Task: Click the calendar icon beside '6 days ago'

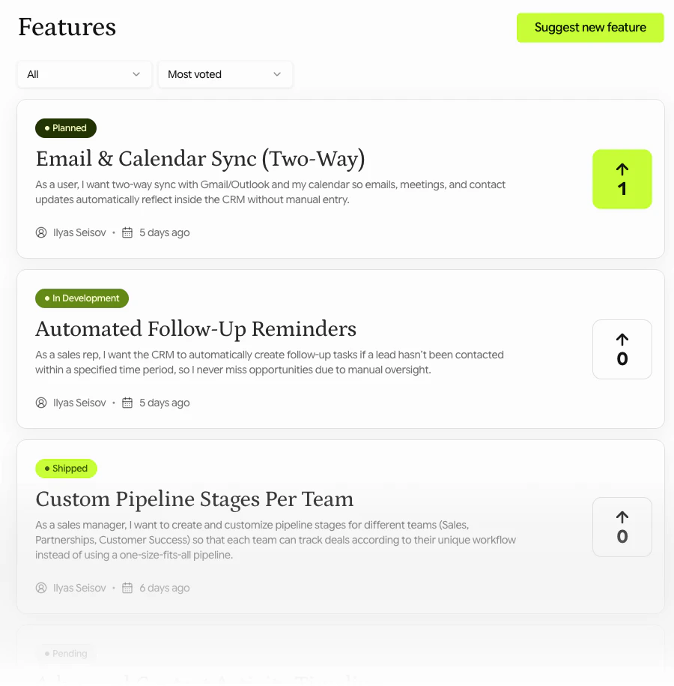Action: [x=127, y=588]
